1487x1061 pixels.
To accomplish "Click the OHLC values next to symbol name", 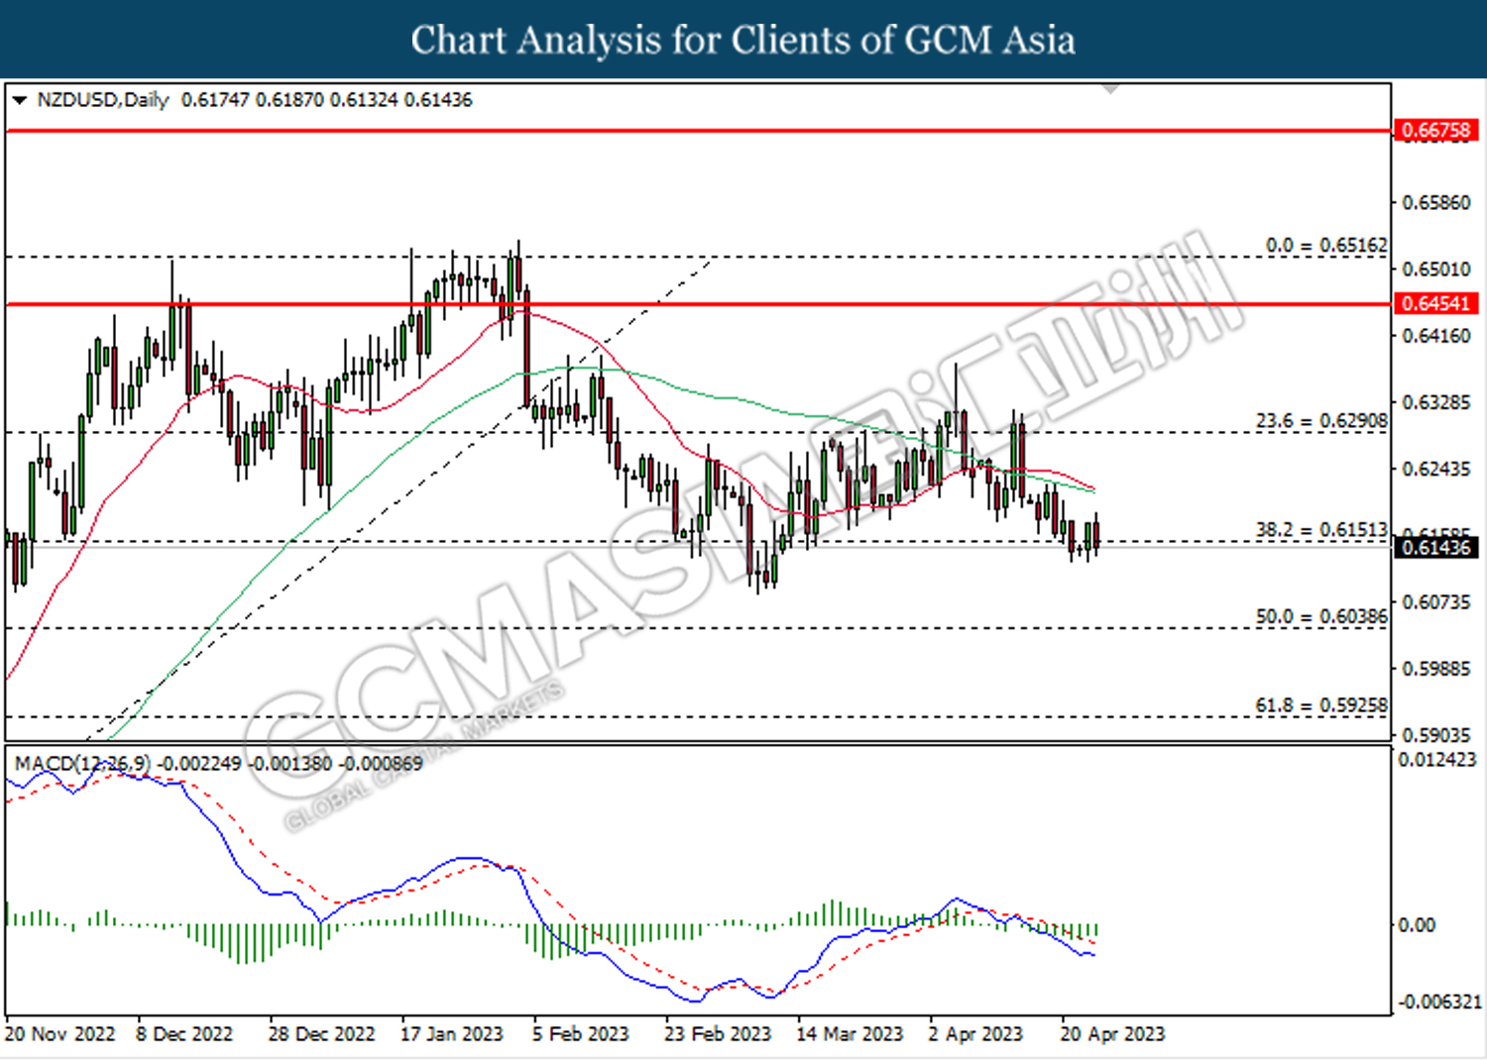I will (x=327, y=100).
